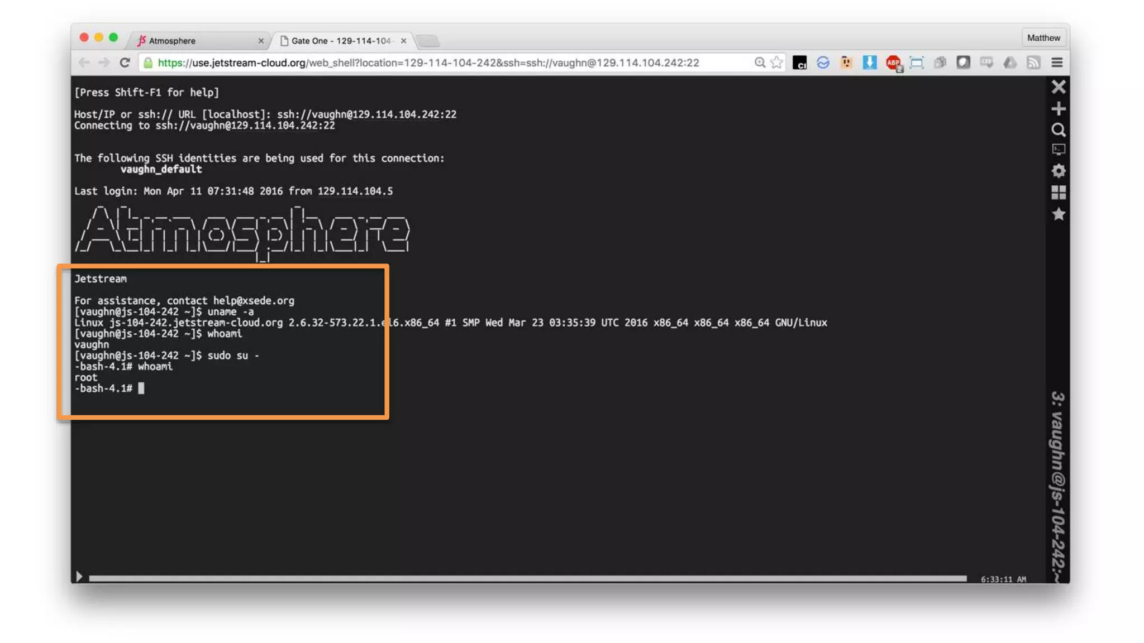1144x643 pixels.
Task: Click the blue download arrow extension icon
Action: [869, 63]
